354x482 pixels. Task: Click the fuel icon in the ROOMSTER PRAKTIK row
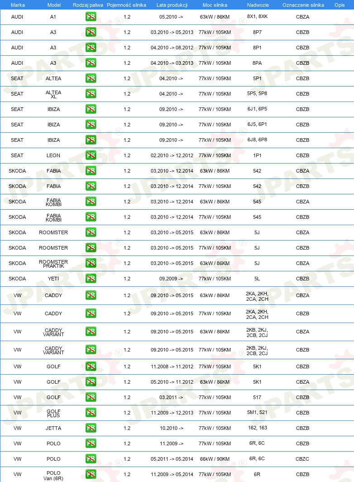91,263
